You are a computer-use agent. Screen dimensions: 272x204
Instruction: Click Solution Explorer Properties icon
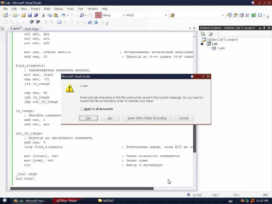(x=203, y=34)
